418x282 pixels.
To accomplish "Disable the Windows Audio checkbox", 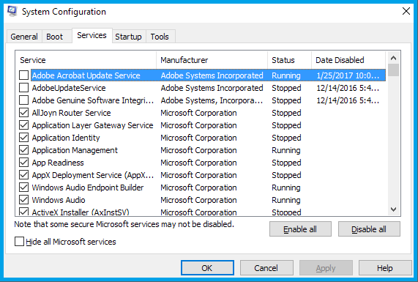I will click(x=23, y=200).
